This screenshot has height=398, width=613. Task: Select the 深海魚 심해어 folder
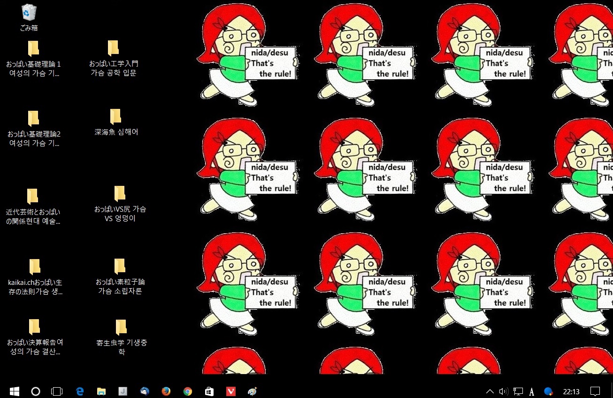(x=116, y=122)
